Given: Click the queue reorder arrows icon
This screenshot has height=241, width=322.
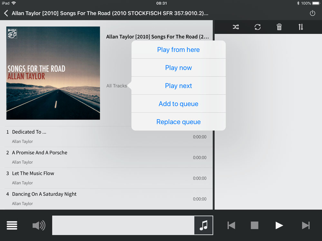Looking at the screenshot, I should pyautogui.click(x=301, y=27).
